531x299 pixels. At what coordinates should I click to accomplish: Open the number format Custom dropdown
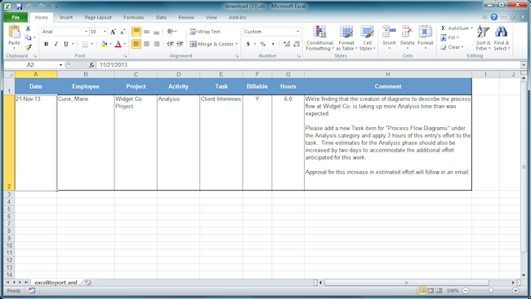tap(297, 32)
